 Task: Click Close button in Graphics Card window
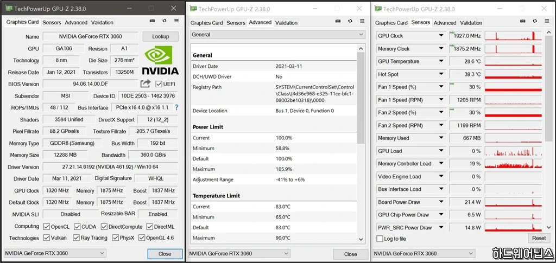[x=165, y=254]
